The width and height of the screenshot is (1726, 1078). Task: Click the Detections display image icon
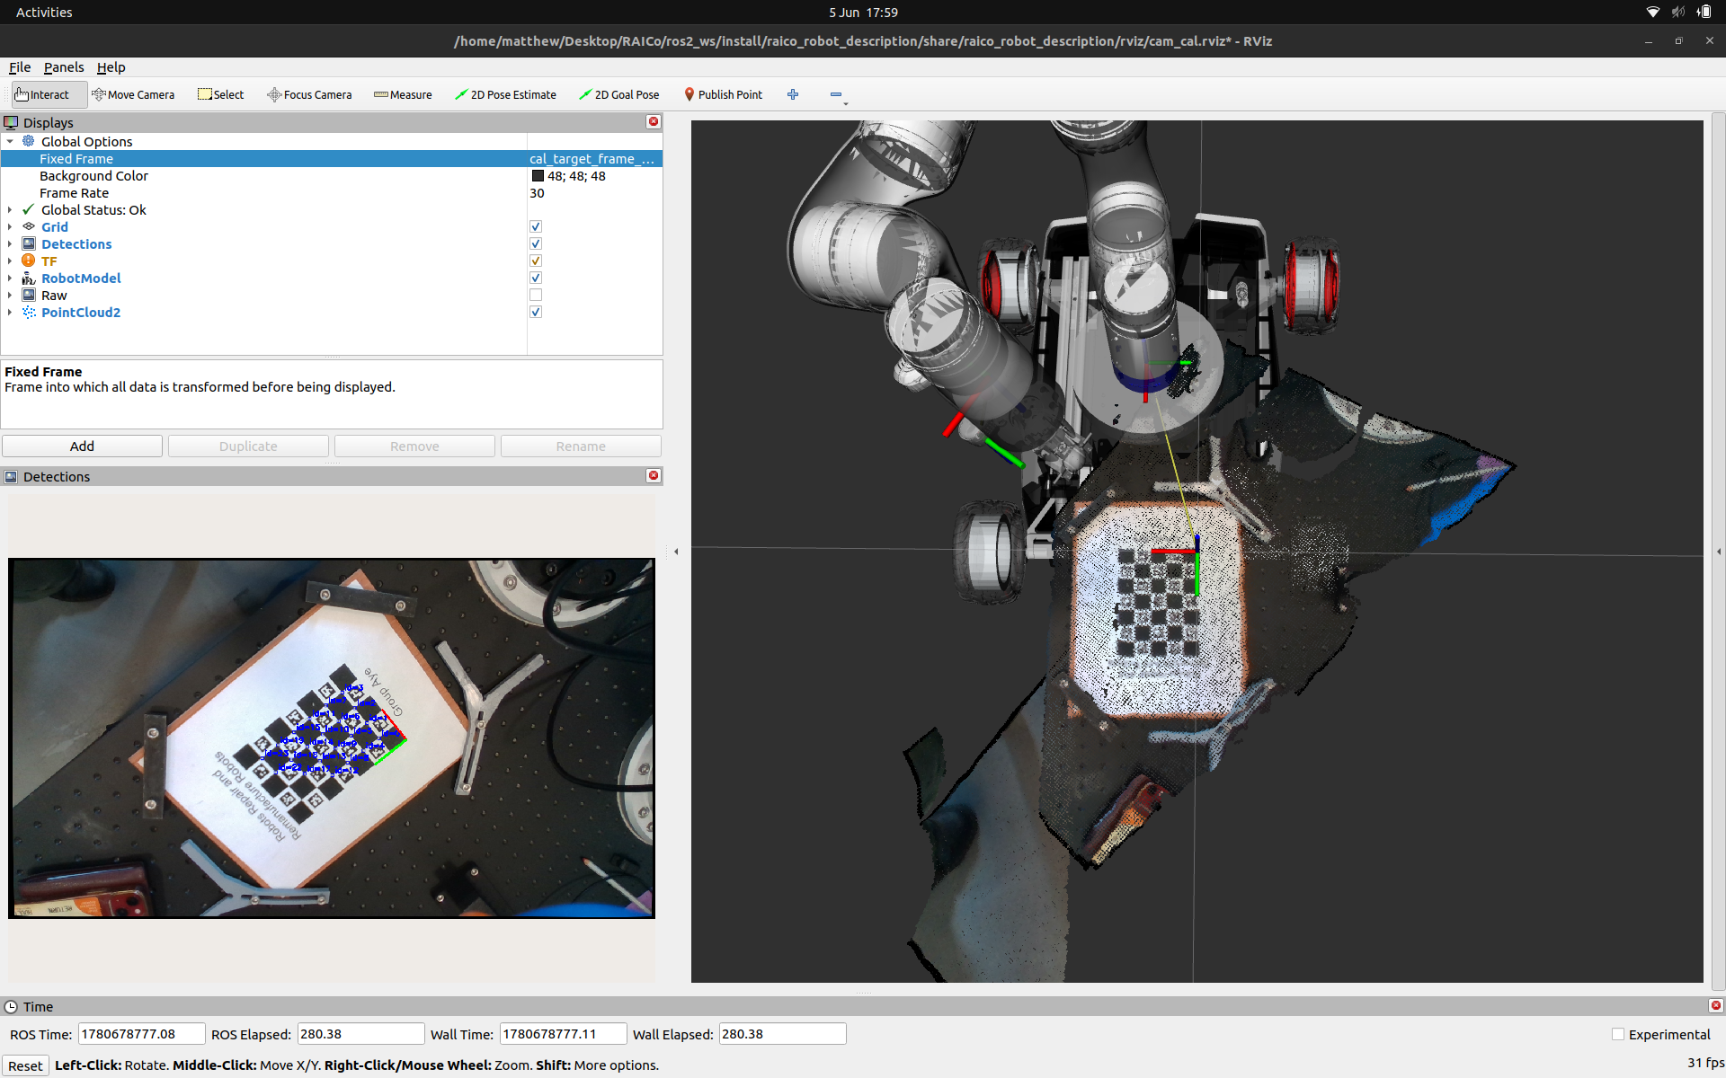pyautogui.click(x=29, y=243)
